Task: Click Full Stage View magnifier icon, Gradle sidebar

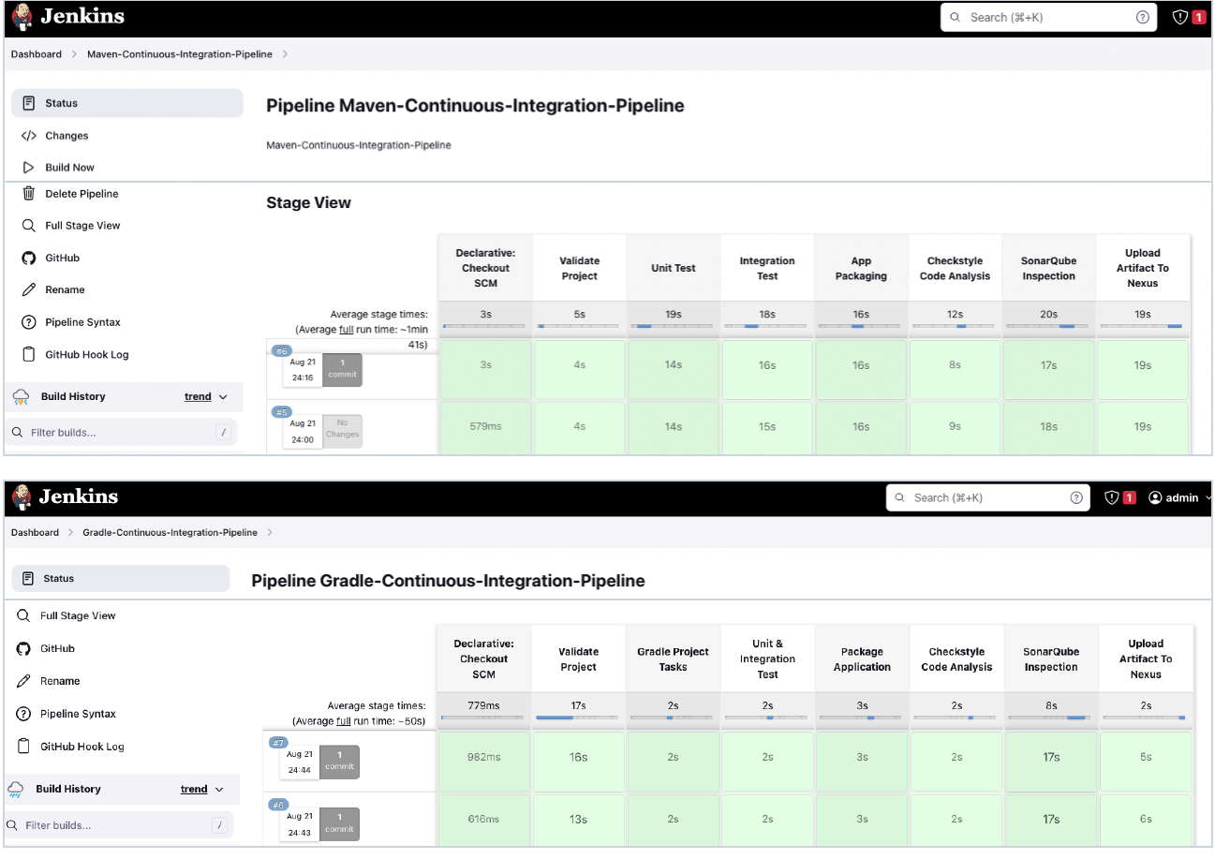Action: 23,615
